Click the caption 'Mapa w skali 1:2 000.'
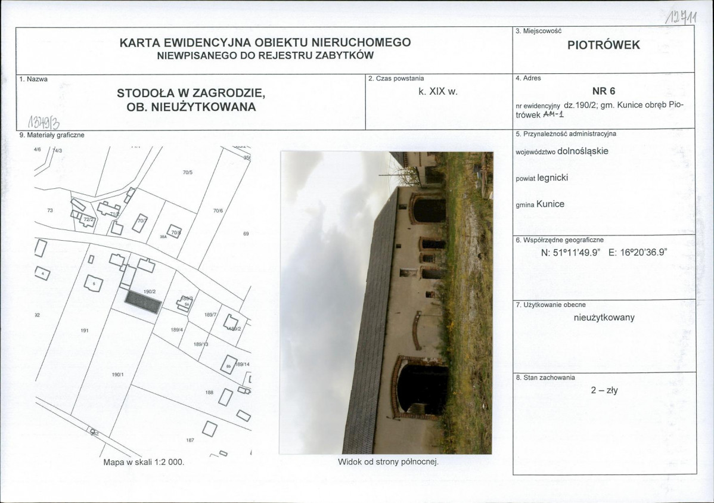Viewport: 714px width, 503px height. (x=144, y=462)
